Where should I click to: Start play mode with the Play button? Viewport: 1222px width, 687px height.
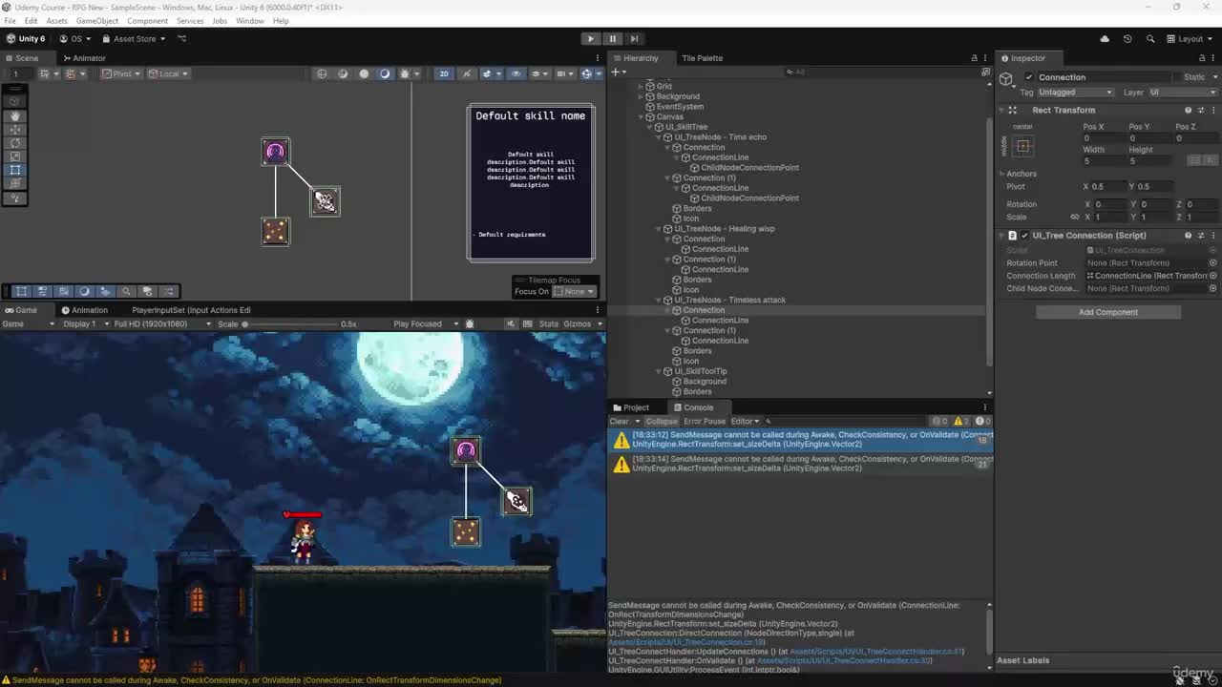pyautogui.click(x=590, y=39)
